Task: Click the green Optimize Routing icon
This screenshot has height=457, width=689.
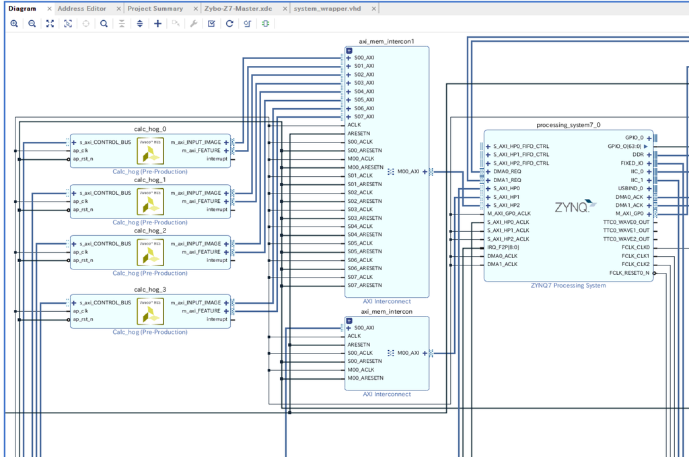Action: [265, 24]
